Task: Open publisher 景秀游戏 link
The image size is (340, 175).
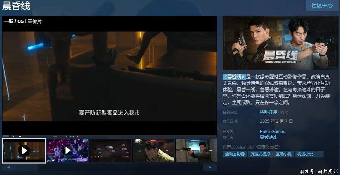Action: (x=268, y=137)
